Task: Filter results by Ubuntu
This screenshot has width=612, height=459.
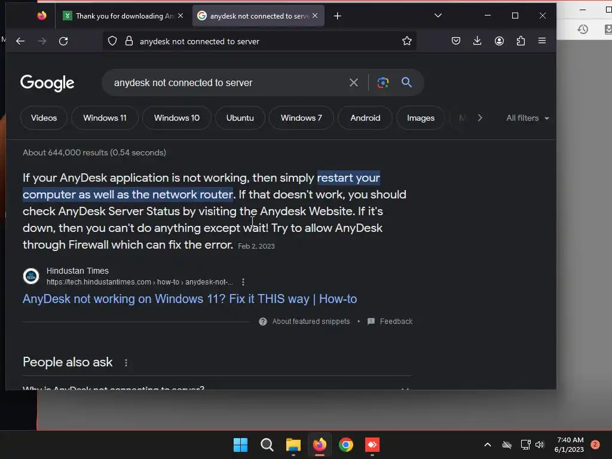Action: point(240,118)
